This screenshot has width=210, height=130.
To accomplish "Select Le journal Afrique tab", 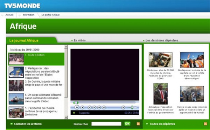I will 24,41.
